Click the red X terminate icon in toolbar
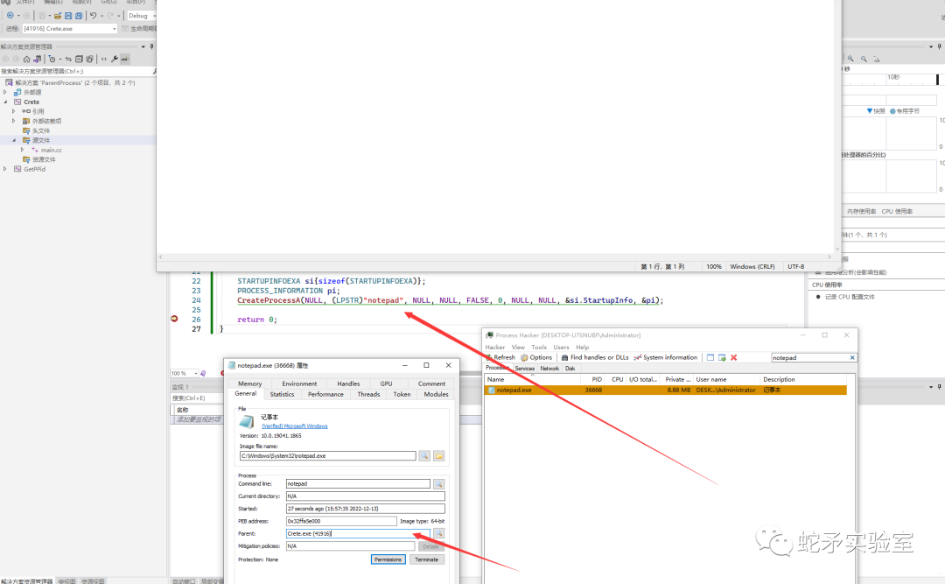The height and width of the screenshot is (584, 945). [733, 358]
